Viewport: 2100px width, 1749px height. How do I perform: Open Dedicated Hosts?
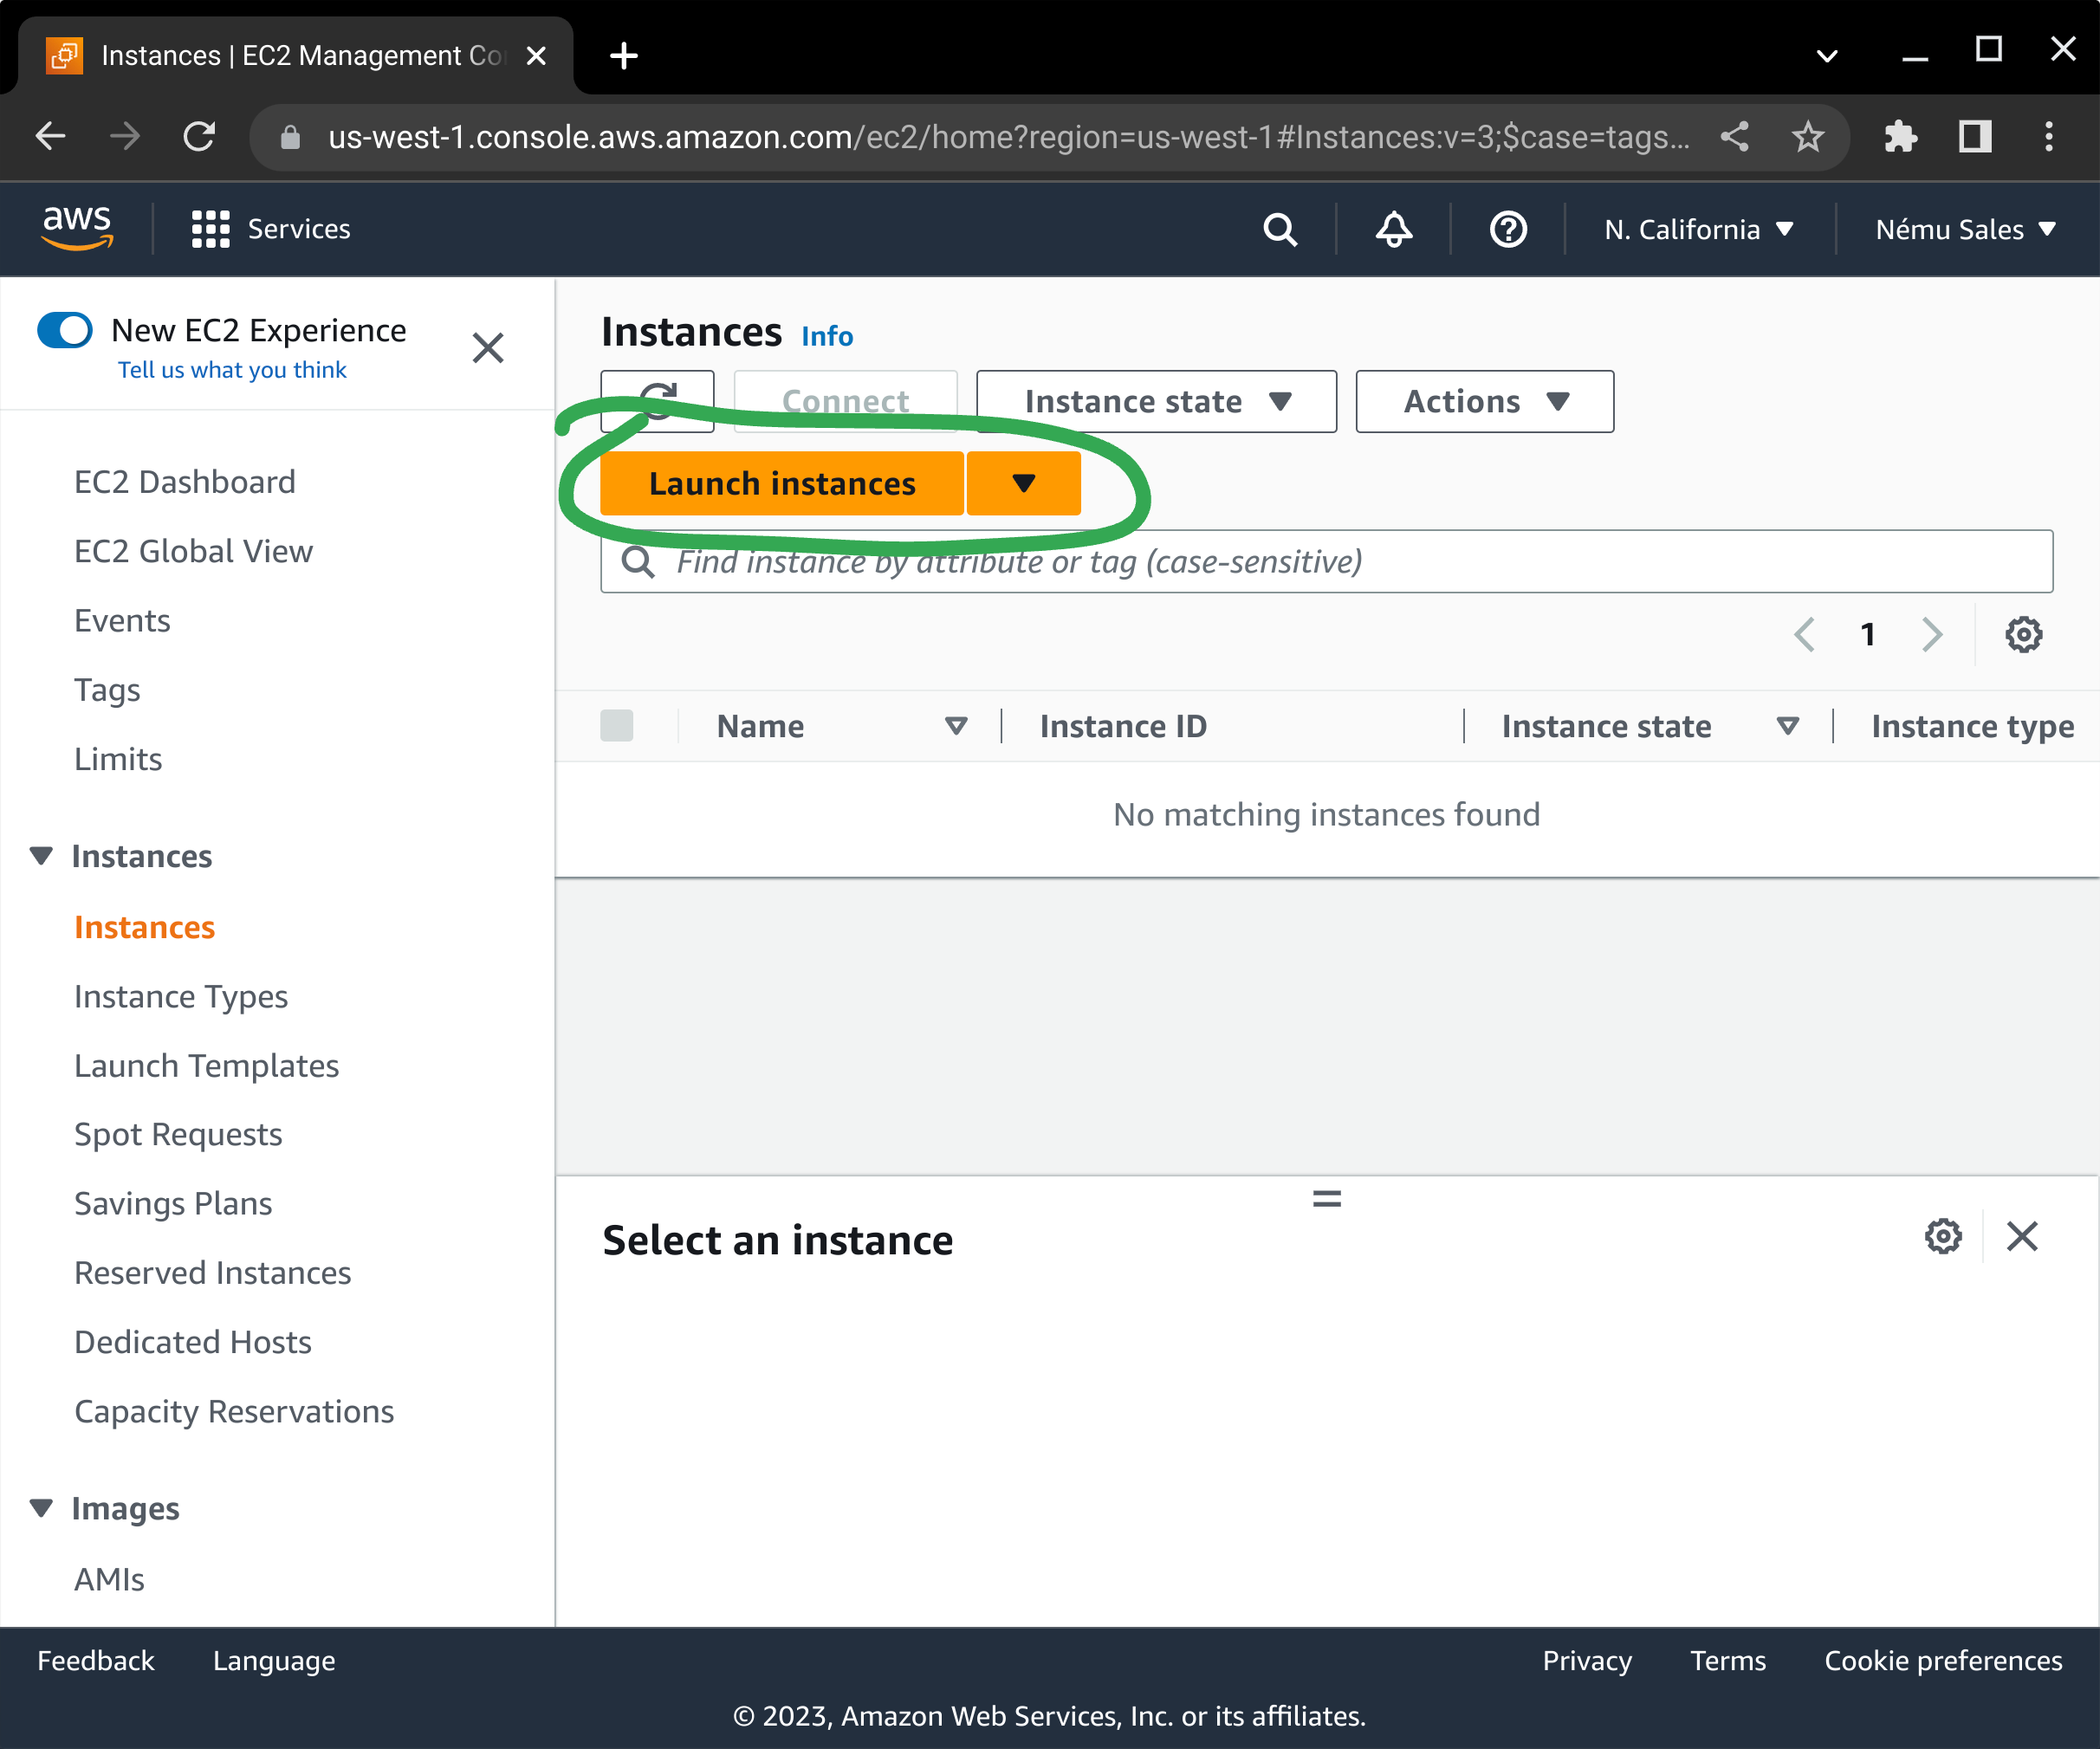193,1342
